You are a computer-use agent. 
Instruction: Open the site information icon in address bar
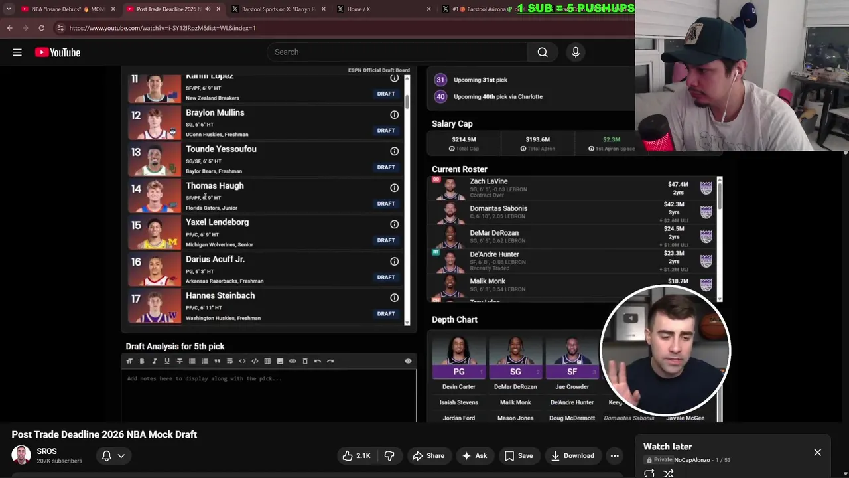tap(60, 28)
